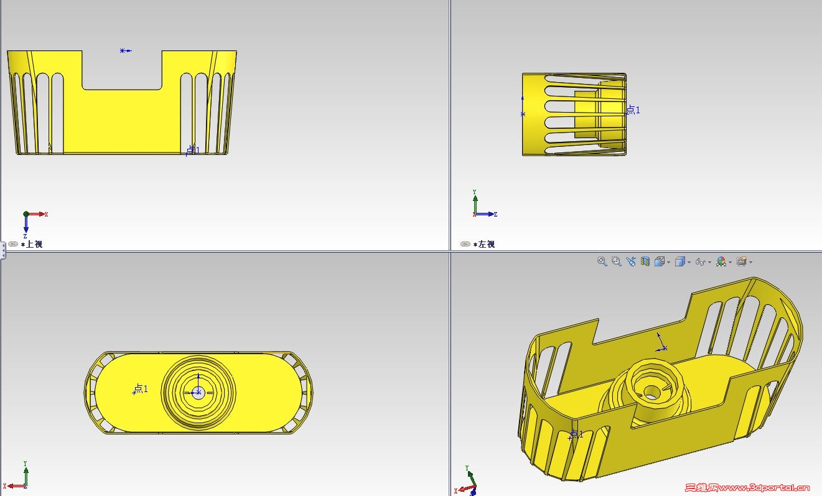Expand the collapsed left panel handle
Screen dimensions: 822x496
tap(2, 250)
